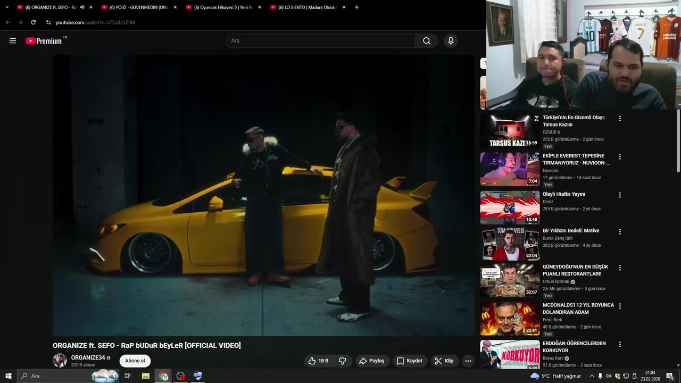
Task: Start voice search with microphone icon
Action: (x=451, y=41)
